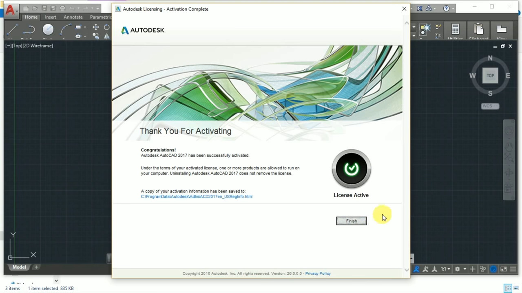The image size is (522, 293).
Task: Switch to the Annotate ribbon tab
Action: 73,17
